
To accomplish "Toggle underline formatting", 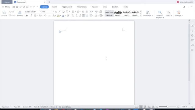I will pos(35,16).
